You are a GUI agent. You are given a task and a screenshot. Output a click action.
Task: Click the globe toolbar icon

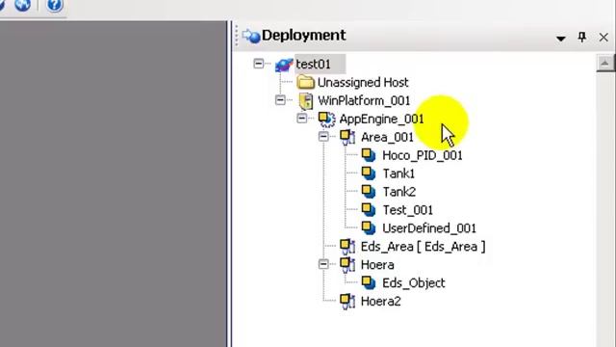click(22, 5)
